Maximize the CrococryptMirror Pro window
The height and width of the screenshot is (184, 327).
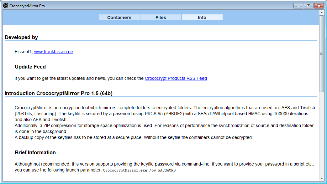tap(309, 6)
